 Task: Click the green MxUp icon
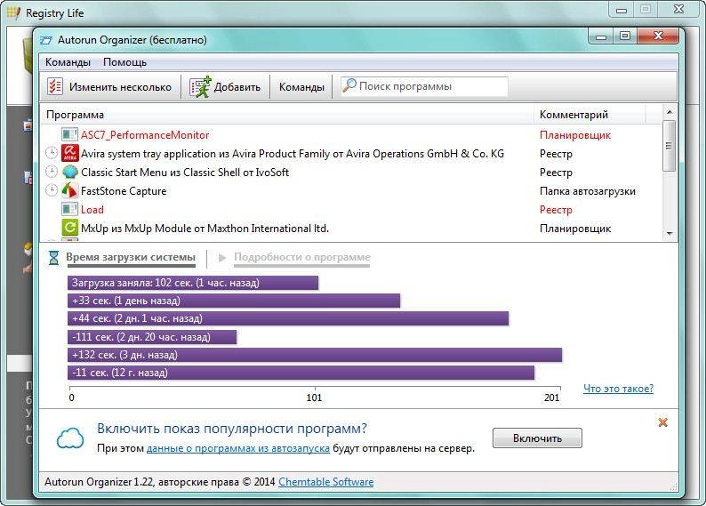(x=69, y=228)
